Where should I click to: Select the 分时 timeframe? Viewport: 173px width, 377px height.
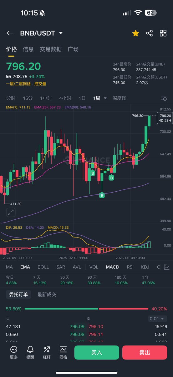coord(11,98)
